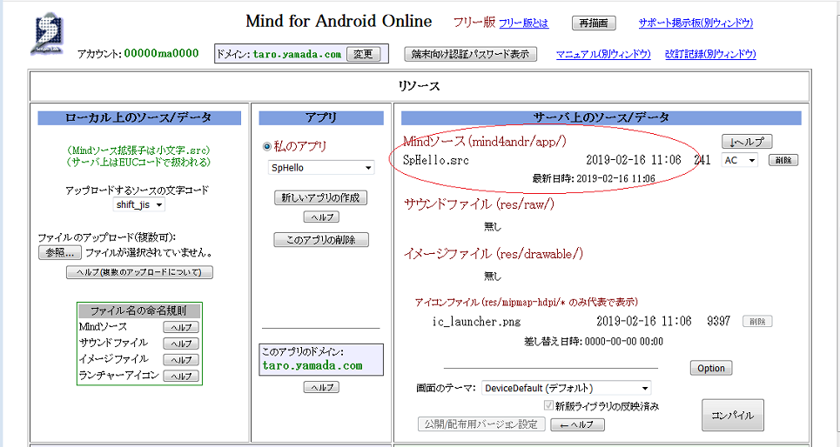
Task: Click account name 00000ma0000
Action: pyautogui.click(x=161, y=53)
